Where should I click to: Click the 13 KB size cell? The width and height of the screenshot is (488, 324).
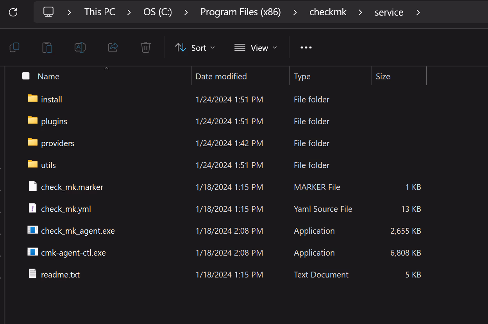point(411,209)
